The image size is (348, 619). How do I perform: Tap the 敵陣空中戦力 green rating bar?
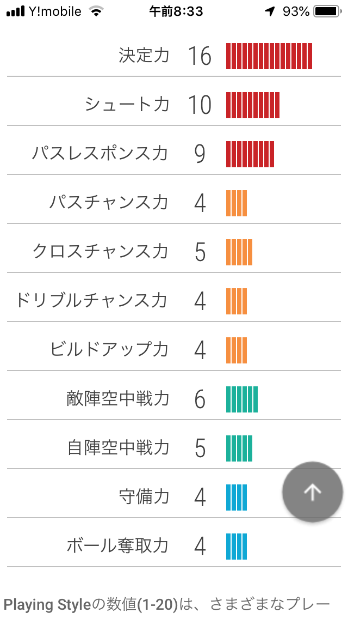[242, 399]
